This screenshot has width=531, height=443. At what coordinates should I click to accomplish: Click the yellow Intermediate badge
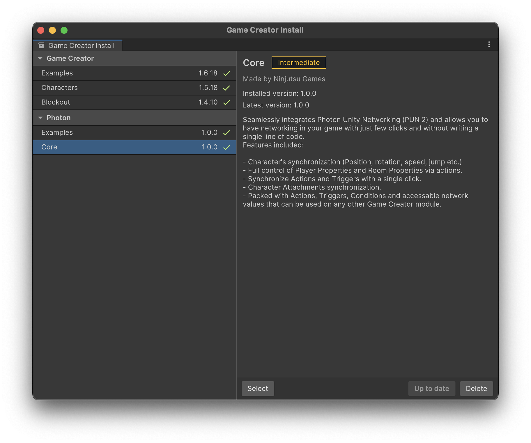tap(299, 63)
